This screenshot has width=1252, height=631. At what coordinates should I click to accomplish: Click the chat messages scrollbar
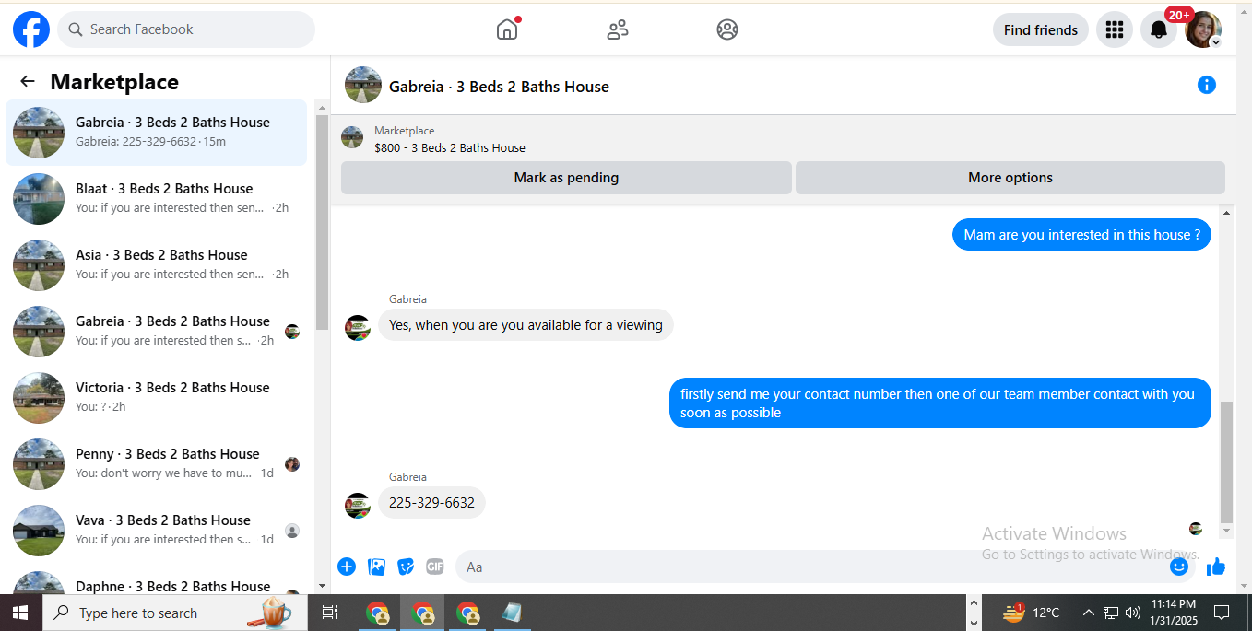pos(1226,461)
